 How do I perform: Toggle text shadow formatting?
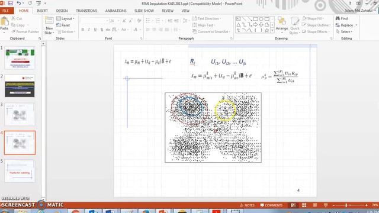(101, 30)
